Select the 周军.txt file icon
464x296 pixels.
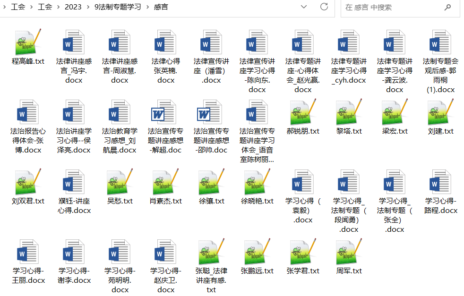349,252
